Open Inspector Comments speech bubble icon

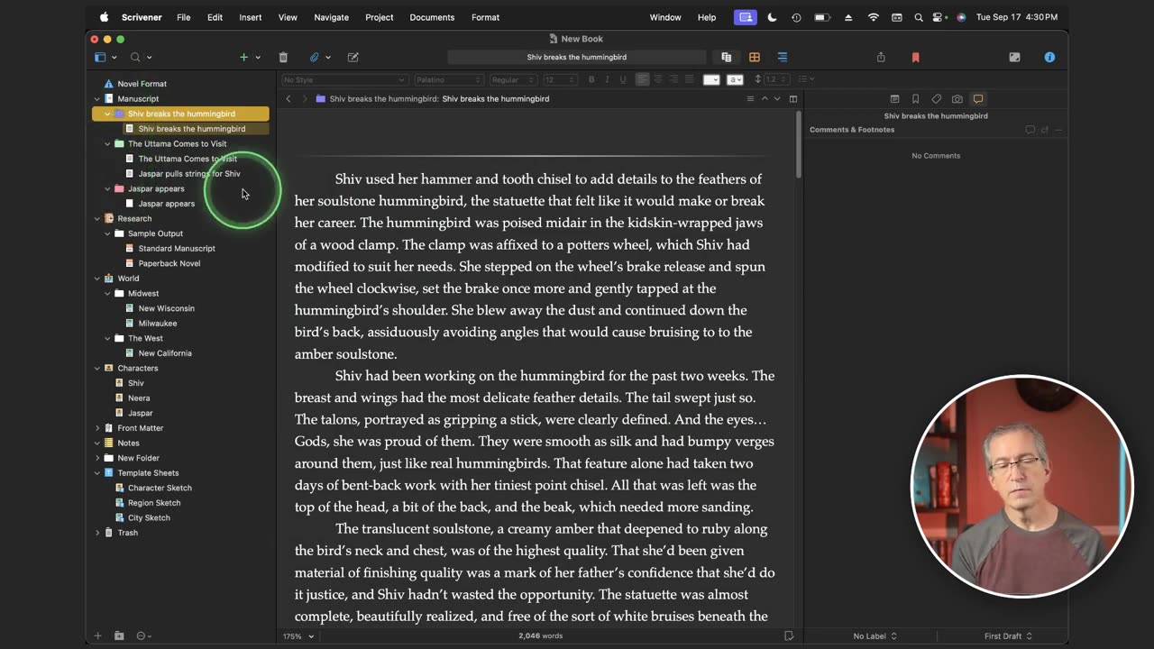click(x=978, y=99)
